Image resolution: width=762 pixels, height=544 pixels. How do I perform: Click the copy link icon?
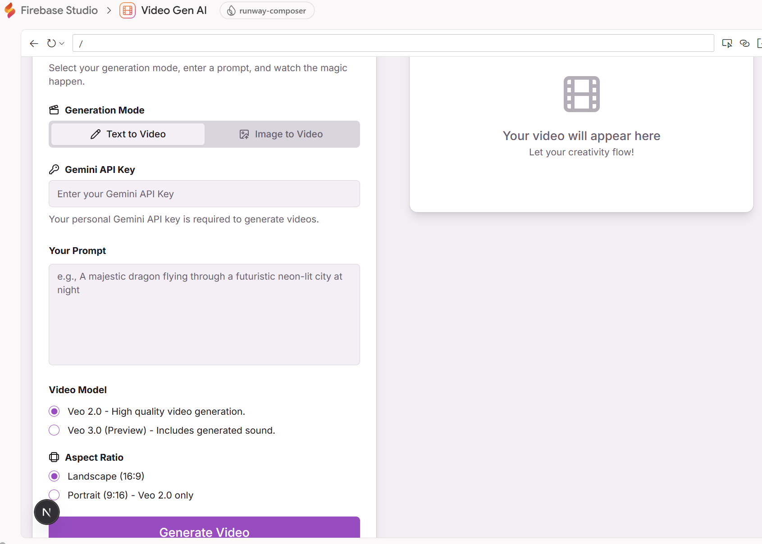744,43
